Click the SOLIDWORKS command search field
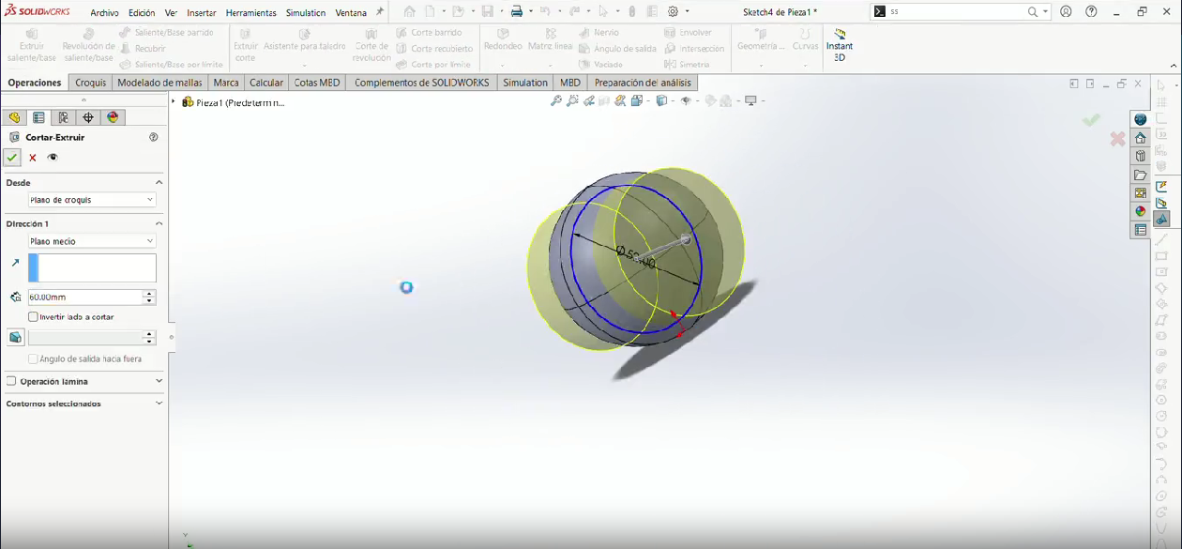This screenshot has height=549, width=1182. pos(955,12)
